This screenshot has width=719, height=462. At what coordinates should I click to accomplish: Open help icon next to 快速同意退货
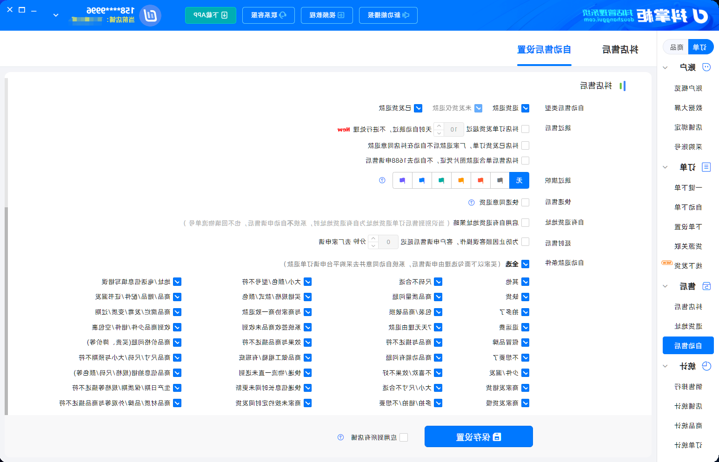click(x=471, y=202)
